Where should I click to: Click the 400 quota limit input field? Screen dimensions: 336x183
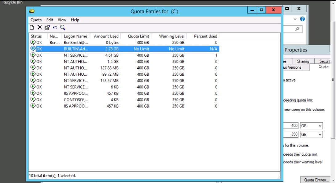291,126
